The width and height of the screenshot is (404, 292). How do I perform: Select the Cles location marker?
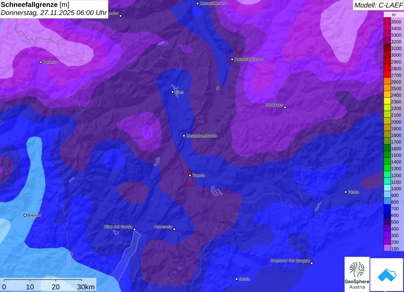173,92
